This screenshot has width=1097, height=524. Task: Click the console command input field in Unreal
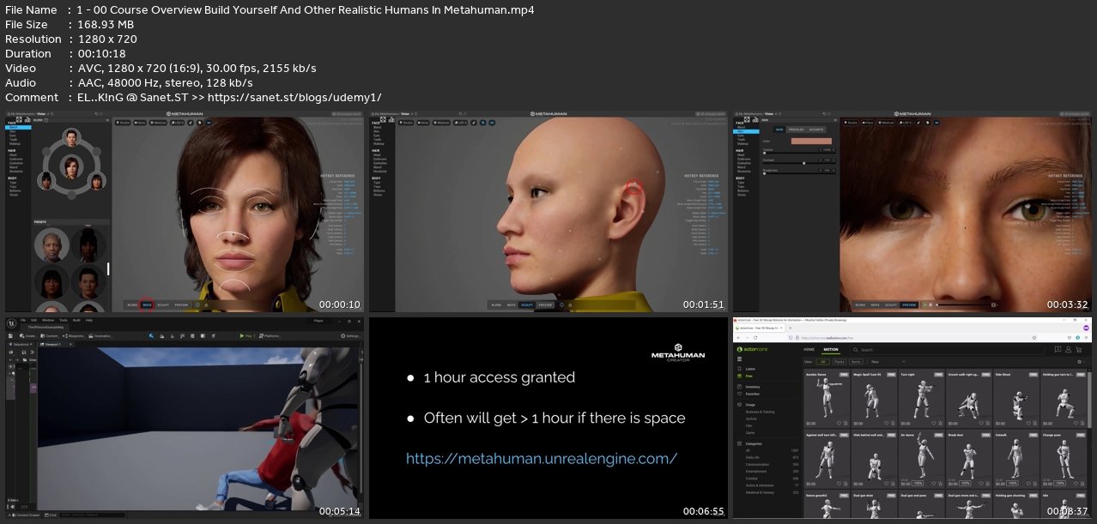pos(92,515)
